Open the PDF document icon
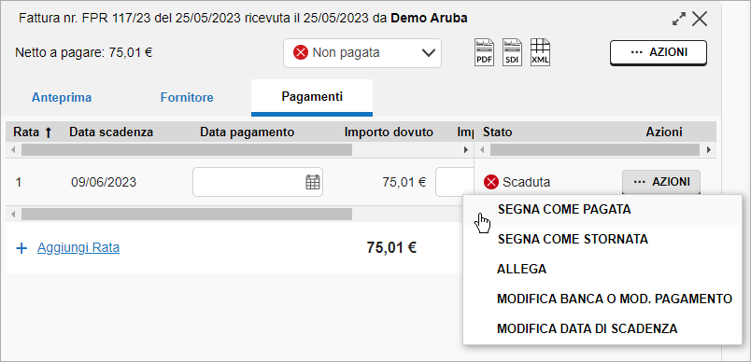Image resolution: width=751 pixels, height=362 pixels. (x=484, y=52)
